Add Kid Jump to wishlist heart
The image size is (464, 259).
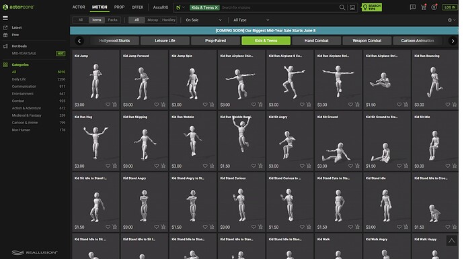108,104
